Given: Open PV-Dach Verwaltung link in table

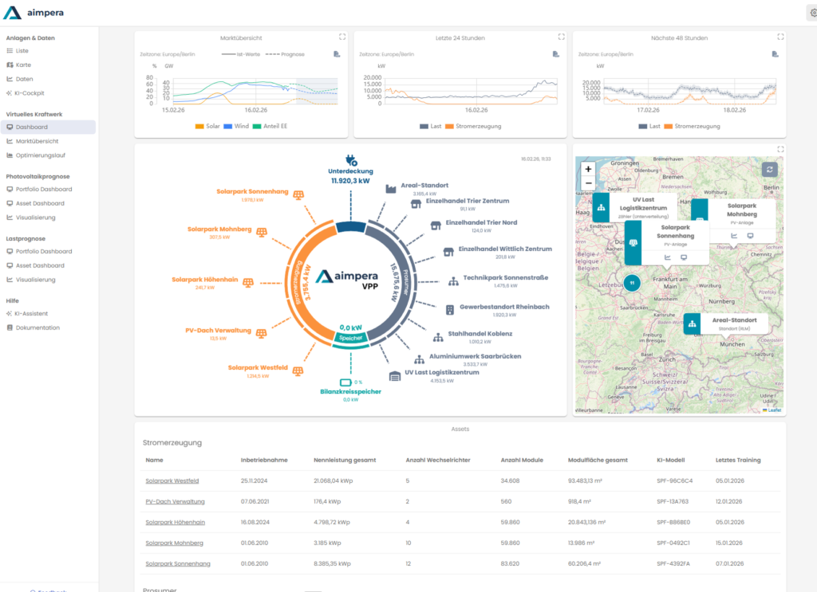Looking at the screenshot, I should coord(175,502).
